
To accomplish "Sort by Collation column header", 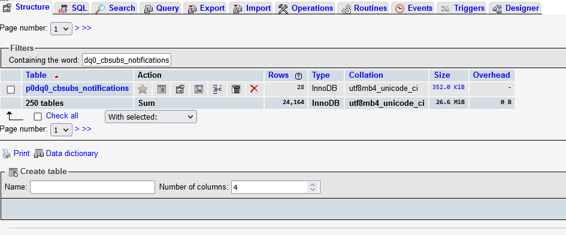I will pos(366,75).
